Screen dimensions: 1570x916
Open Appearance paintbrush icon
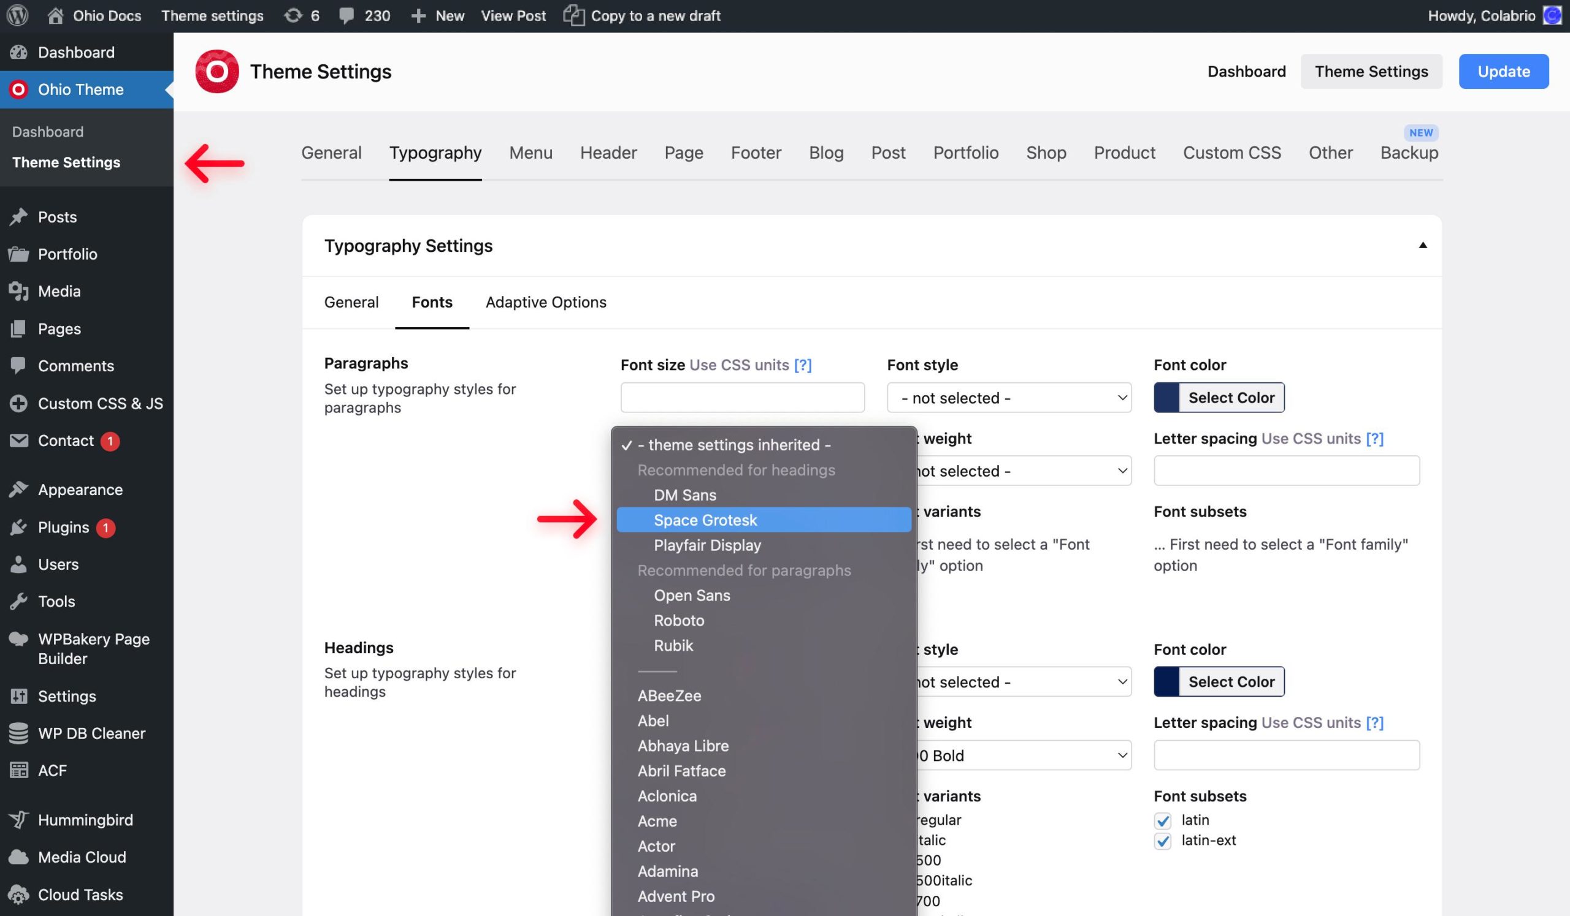click(18, 490)
